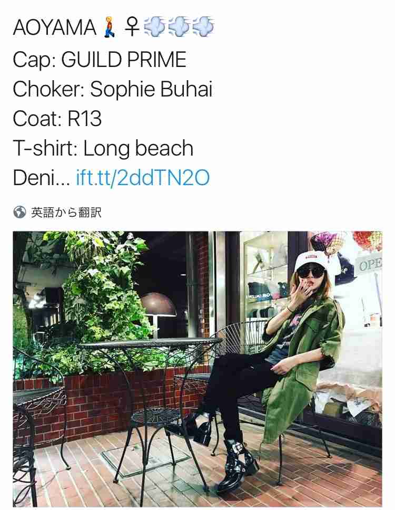
Task: Open the attached photo of the seated woman
Action: click(x=197, y=369)
